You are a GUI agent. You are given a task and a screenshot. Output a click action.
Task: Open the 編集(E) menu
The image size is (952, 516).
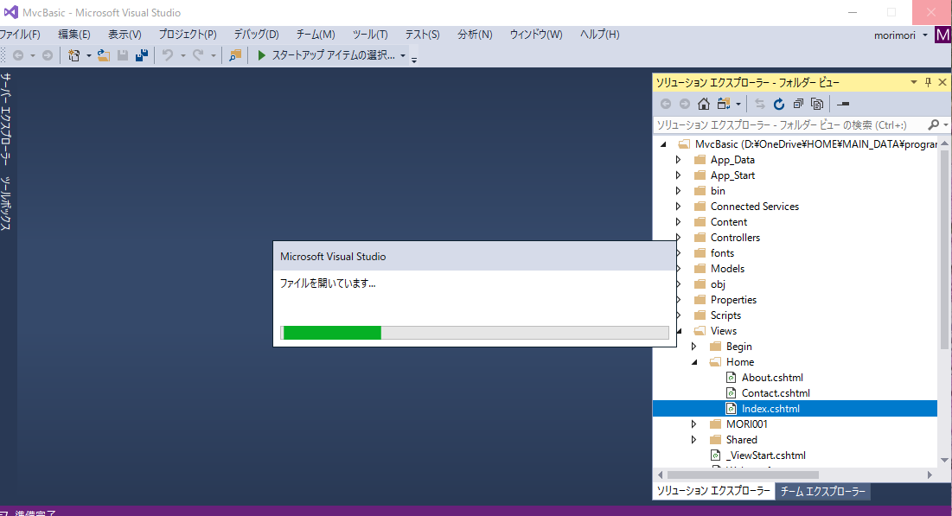74,35
